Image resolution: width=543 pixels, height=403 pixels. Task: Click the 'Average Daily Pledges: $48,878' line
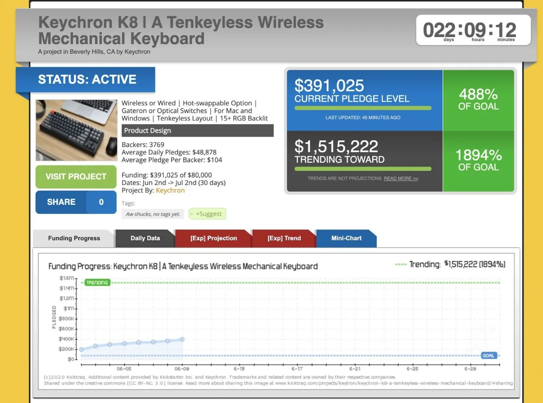[x=169, y=152]
